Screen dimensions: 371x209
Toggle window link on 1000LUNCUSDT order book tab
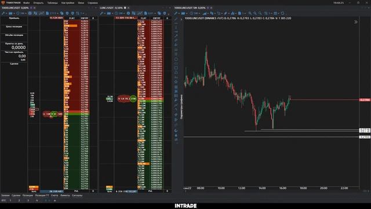(x=31, y=8)
